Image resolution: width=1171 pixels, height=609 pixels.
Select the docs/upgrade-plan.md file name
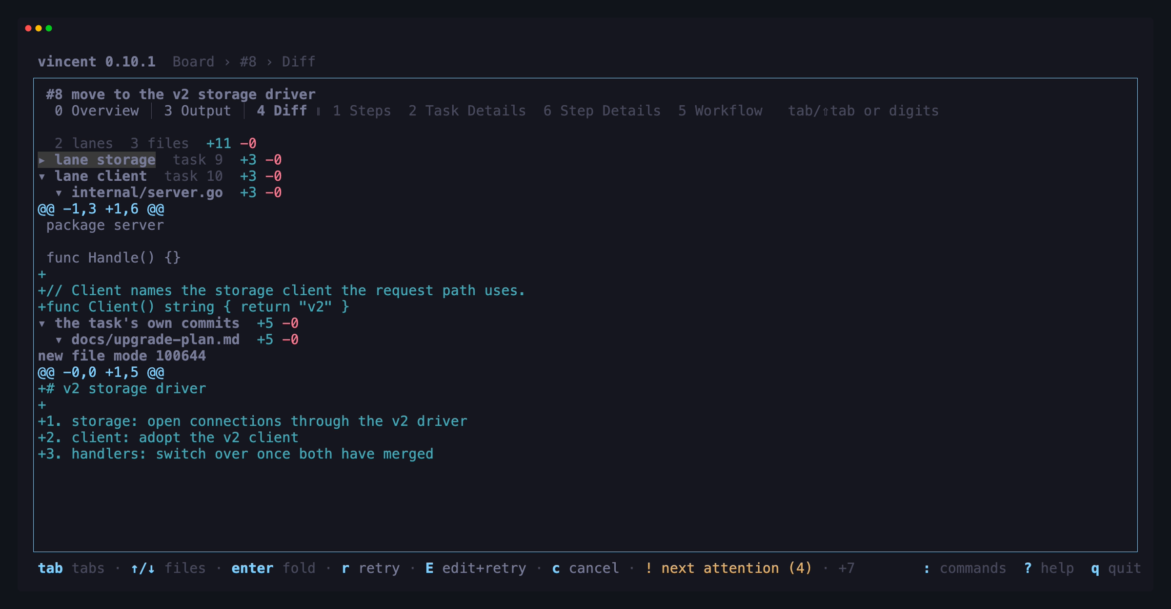pyautogui.click(x=156, y=340)
